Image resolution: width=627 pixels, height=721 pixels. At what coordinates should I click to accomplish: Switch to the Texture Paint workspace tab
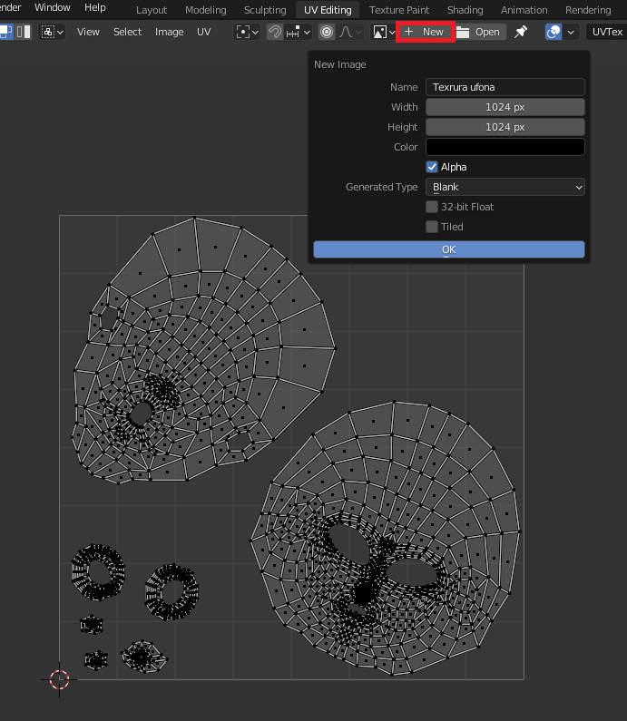coord(399,10)
